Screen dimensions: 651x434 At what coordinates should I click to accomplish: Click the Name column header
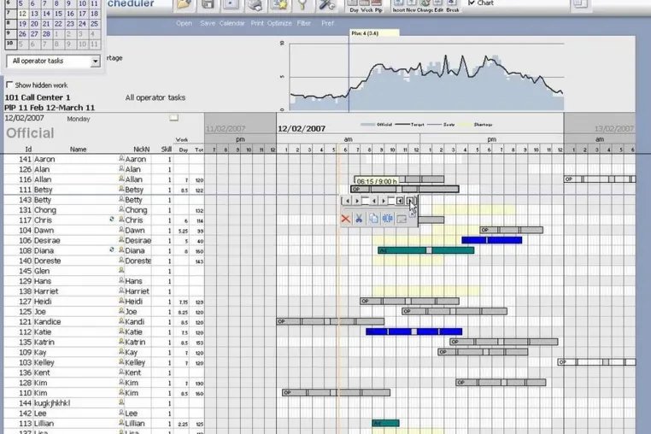pos(78,150)
